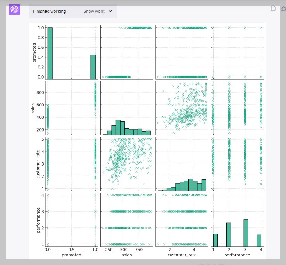This screenshot has width=286, height=265.
Task: Click the customer_rate x-axis label
Action: click(182, 255)
